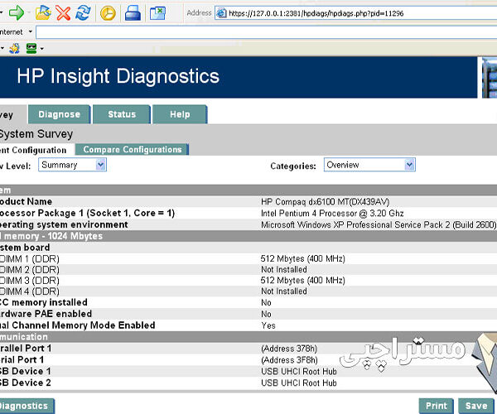Click the Save button

coord(476,406)
